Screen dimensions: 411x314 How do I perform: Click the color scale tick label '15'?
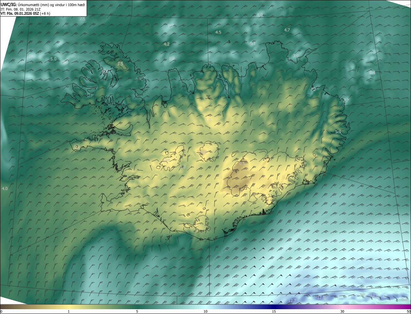tap(274, 311)
